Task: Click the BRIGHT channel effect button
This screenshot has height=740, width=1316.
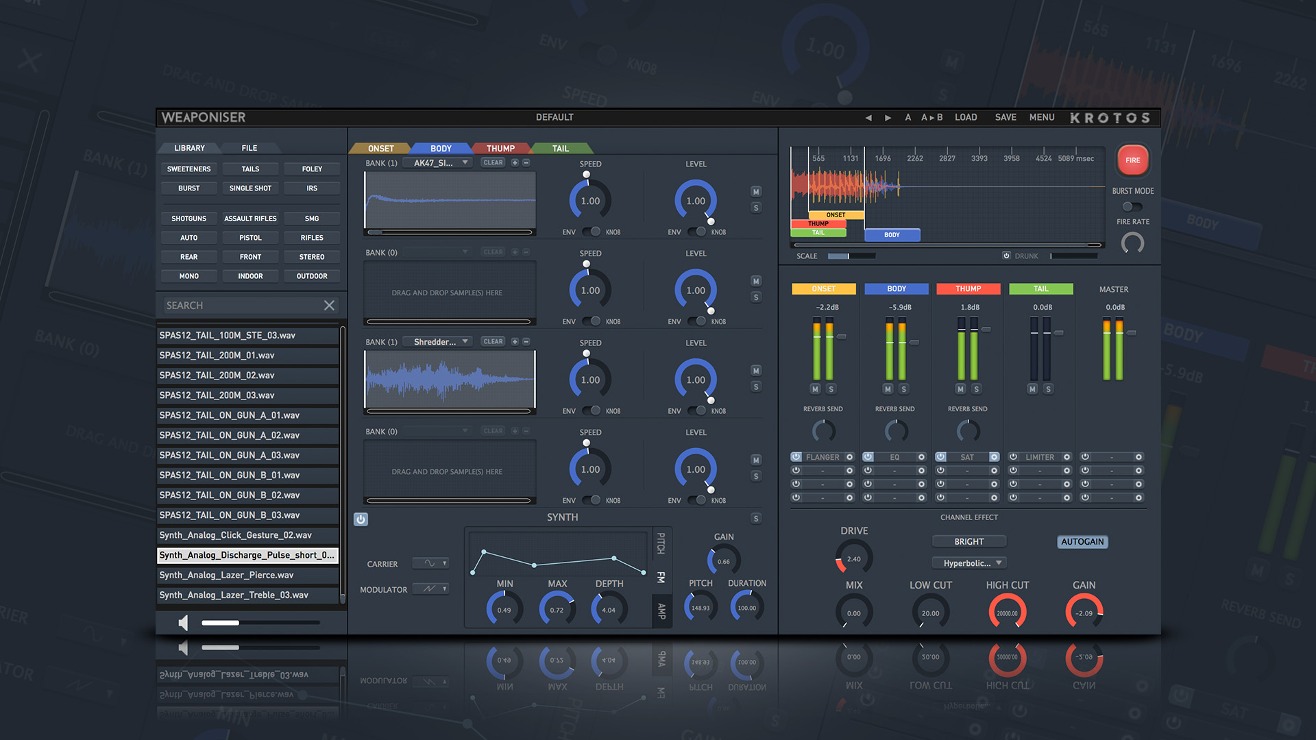Action: coord(969,542)
